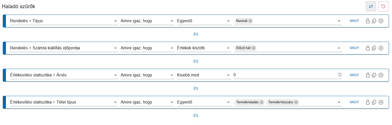Remove the Árrés filter row
Screen dimensions: 392x125
(381, 75)
